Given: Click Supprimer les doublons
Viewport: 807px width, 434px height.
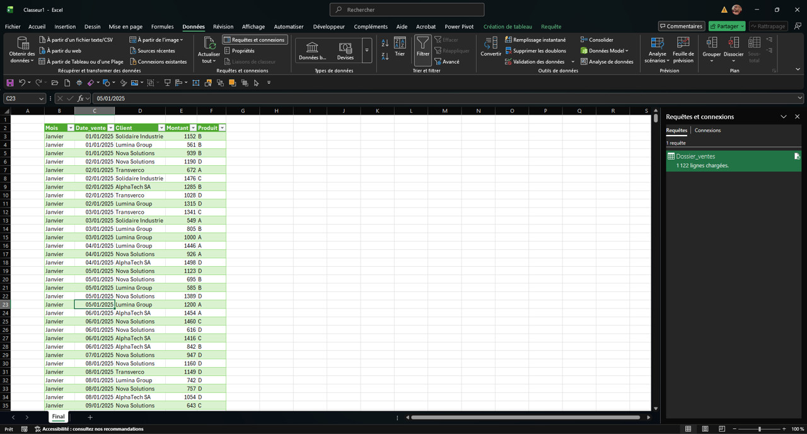Looking at the screenshot, I should [535, 50].
